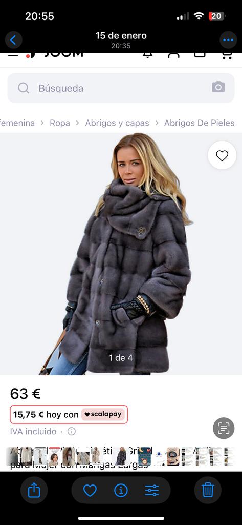The image size is (242, 525).
Task: Delete photo using the trash icon
Action: 208,491
